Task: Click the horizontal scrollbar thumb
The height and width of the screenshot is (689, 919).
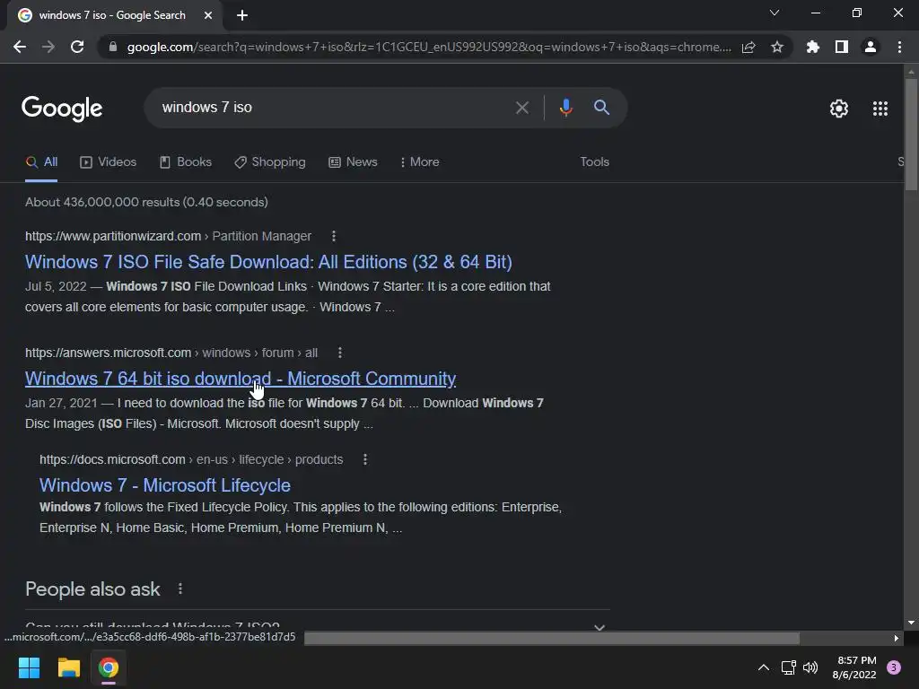Action: 552,638
